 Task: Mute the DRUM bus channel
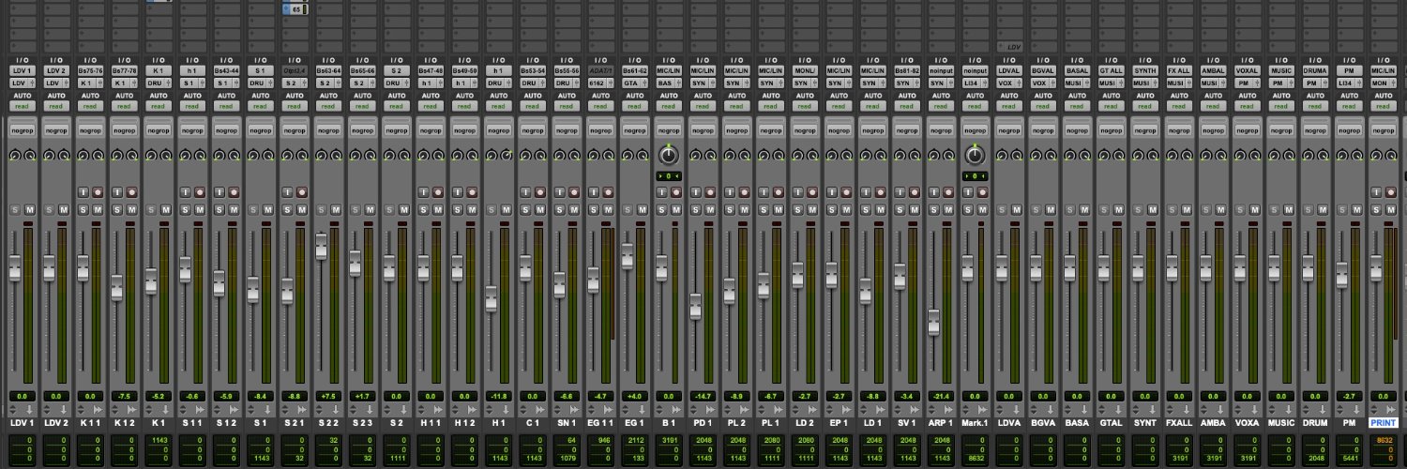point(1321,209)
